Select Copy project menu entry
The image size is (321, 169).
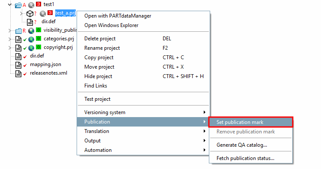(x=143, y=57)
